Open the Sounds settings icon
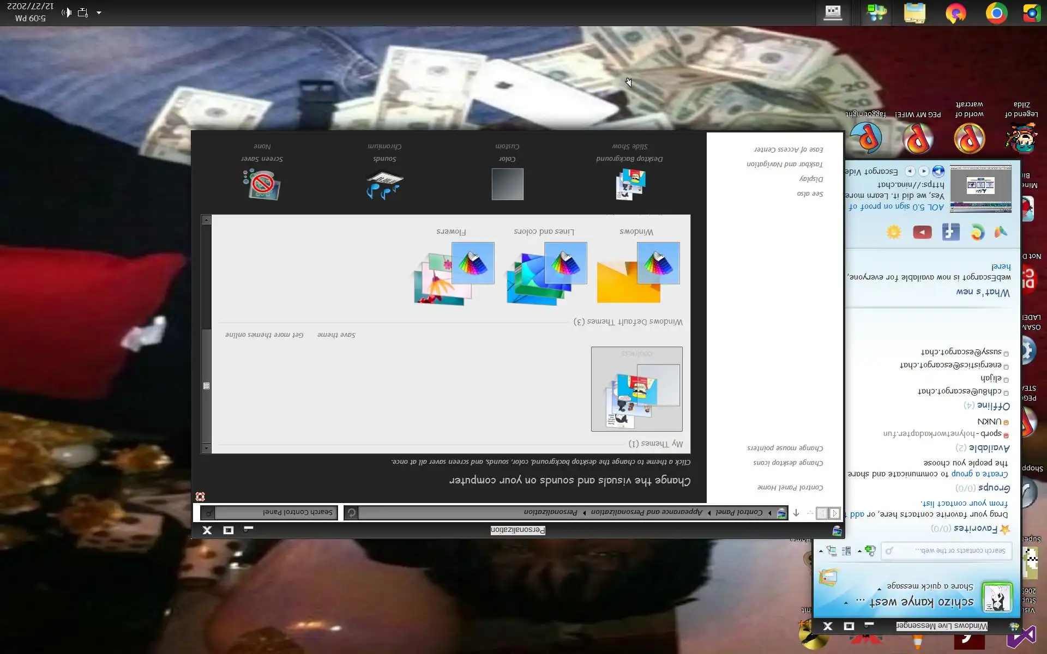 [x=384, y=184]
